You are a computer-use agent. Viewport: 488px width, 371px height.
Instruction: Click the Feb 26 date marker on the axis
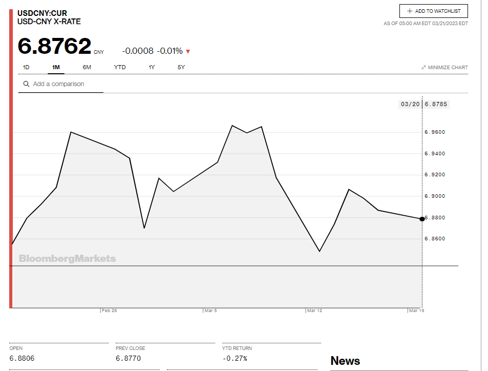[x=109, y=311]
